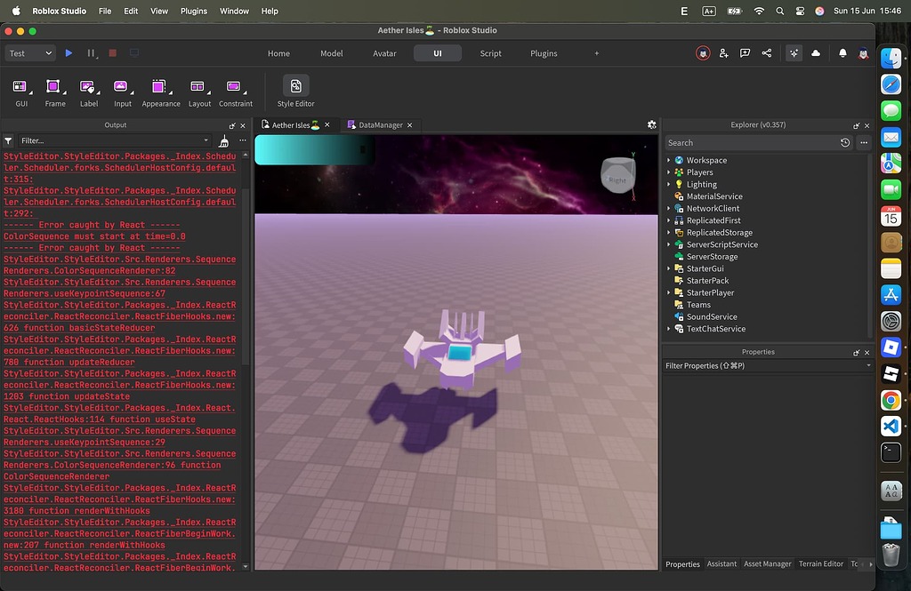Open the File menu

105,11
